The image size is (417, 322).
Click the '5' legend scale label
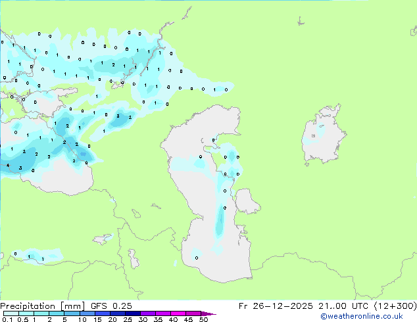pos(64,319)
